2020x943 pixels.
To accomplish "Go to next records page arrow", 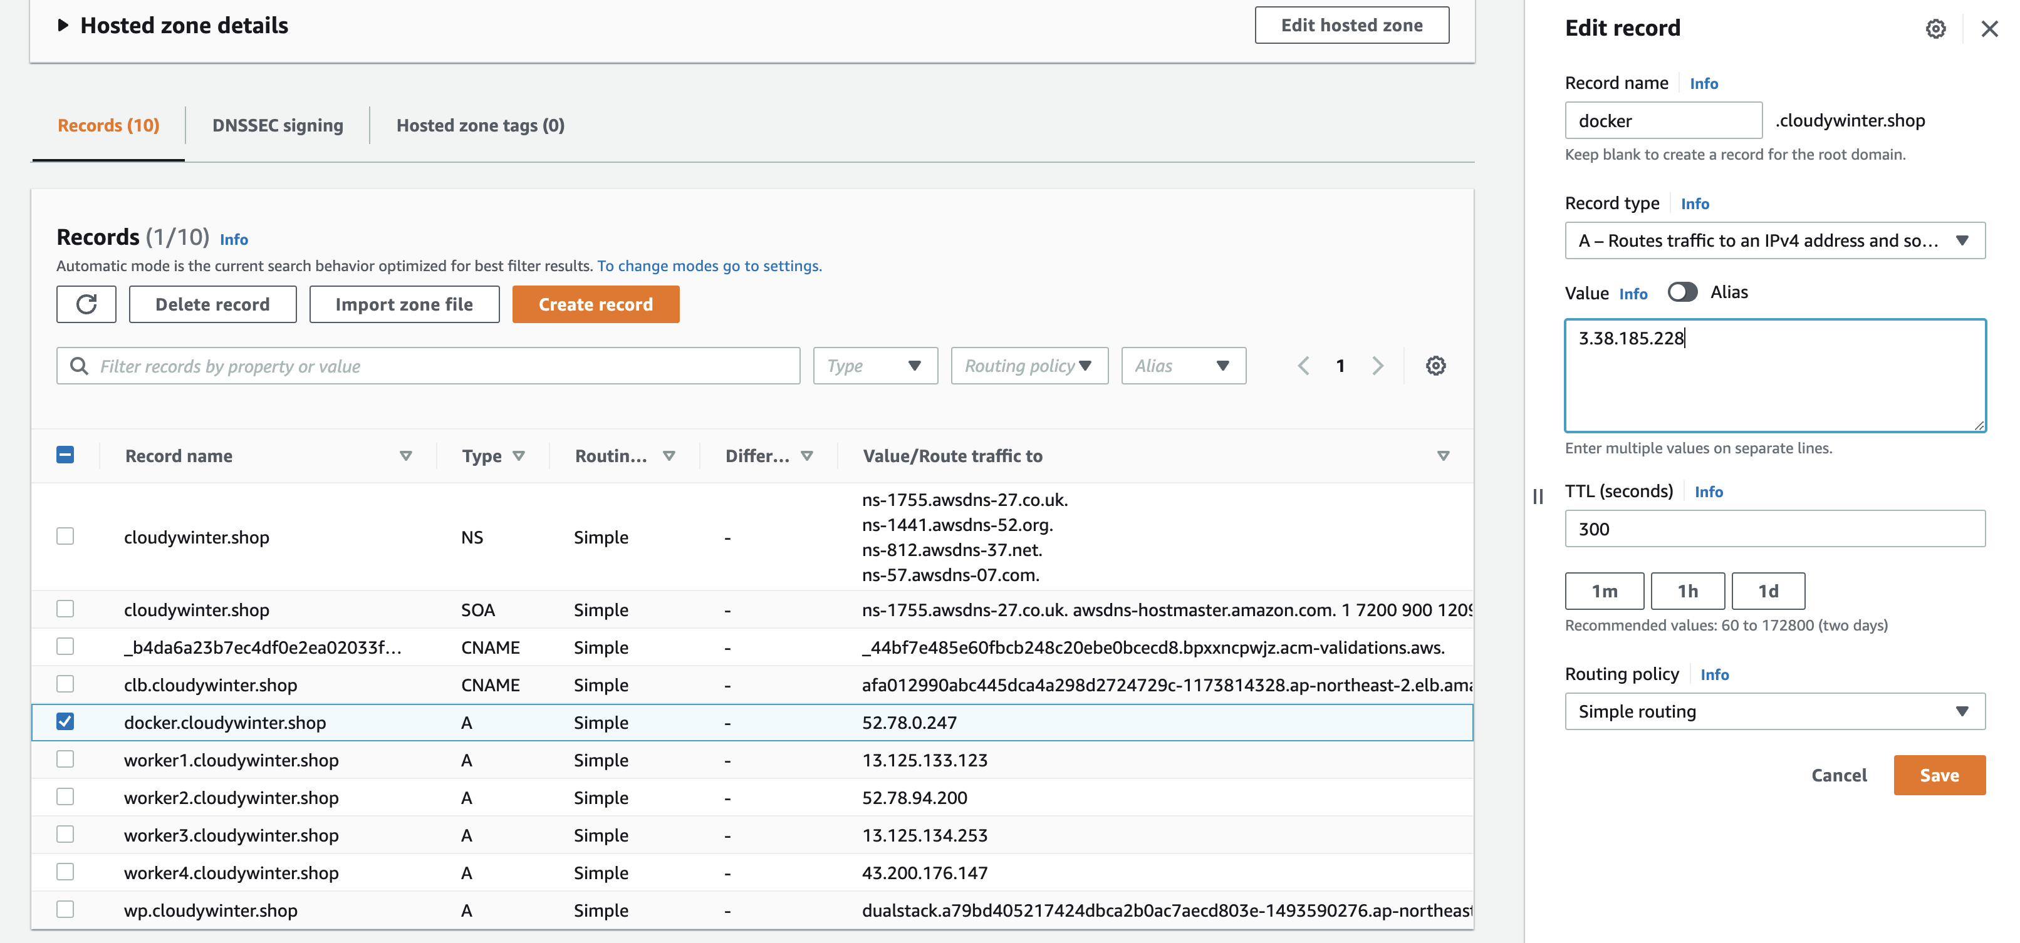I will [1378, 366].
